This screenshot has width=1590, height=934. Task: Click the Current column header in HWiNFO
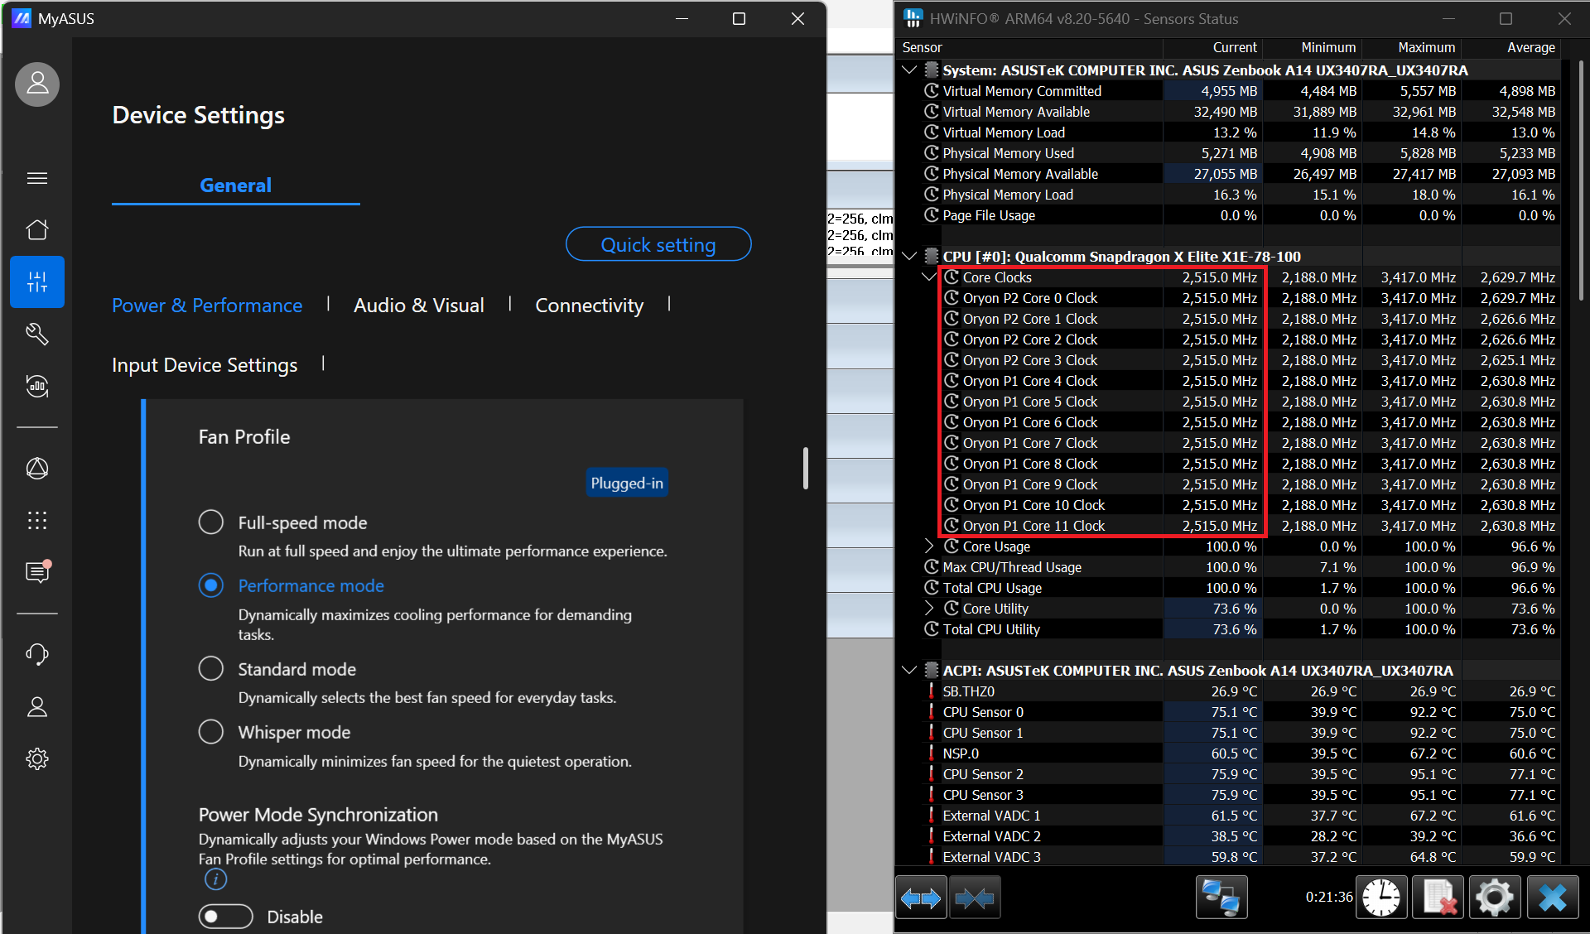1213,47
